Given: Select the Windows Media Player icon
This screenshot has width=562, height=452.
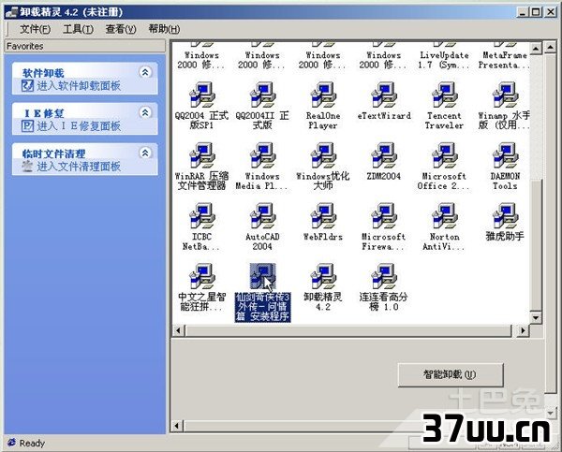Looking at the screenshot, I should (x=262, y=155).
